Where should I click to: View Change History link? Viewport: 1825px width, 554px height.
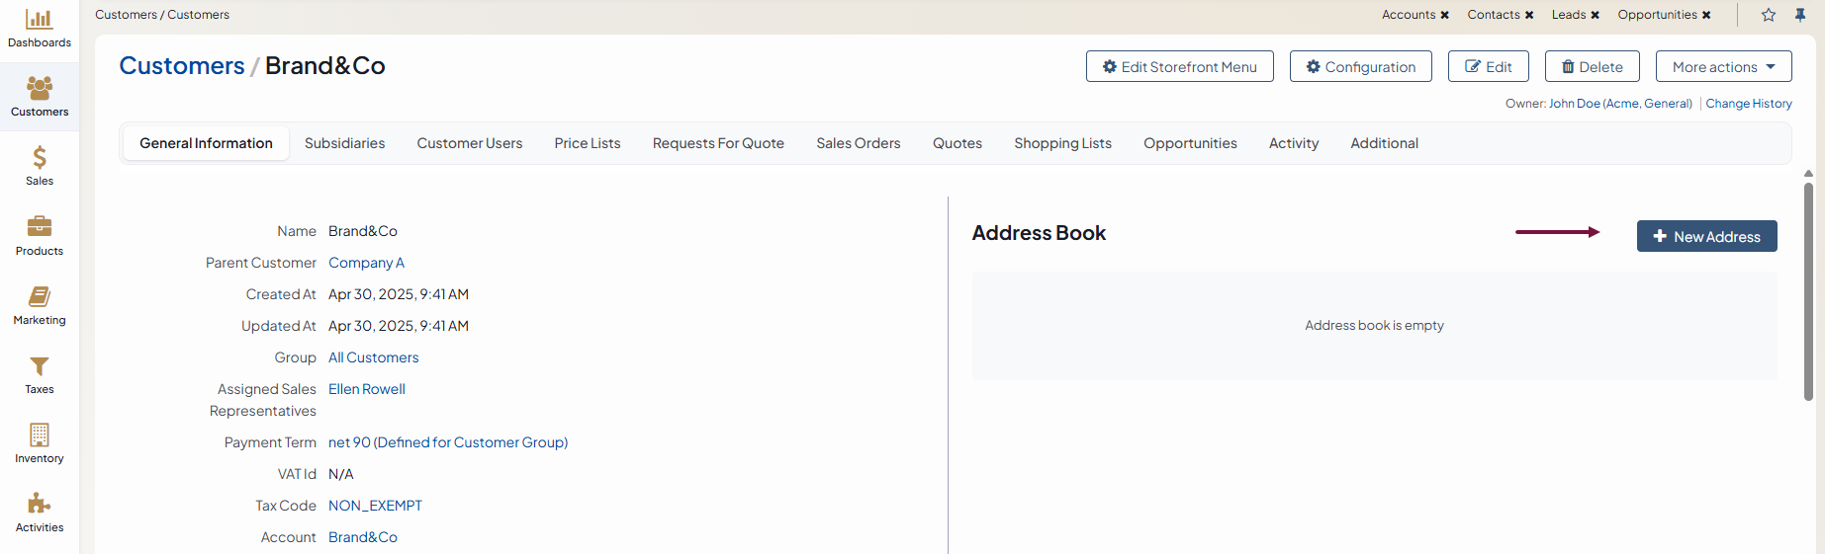click(x=1748, y=104)
